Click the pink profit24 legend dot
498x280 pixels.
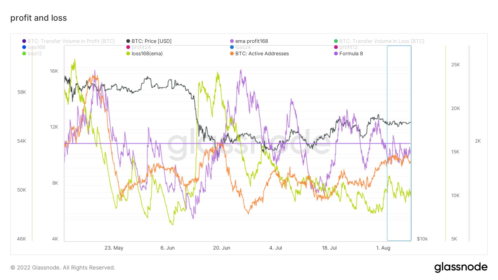pos(128,47)
